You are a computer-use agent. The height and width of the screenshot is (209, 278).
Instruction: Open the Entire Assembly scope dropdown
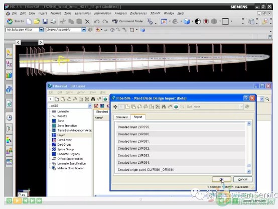pyautogui.click(x=84, y=30)
